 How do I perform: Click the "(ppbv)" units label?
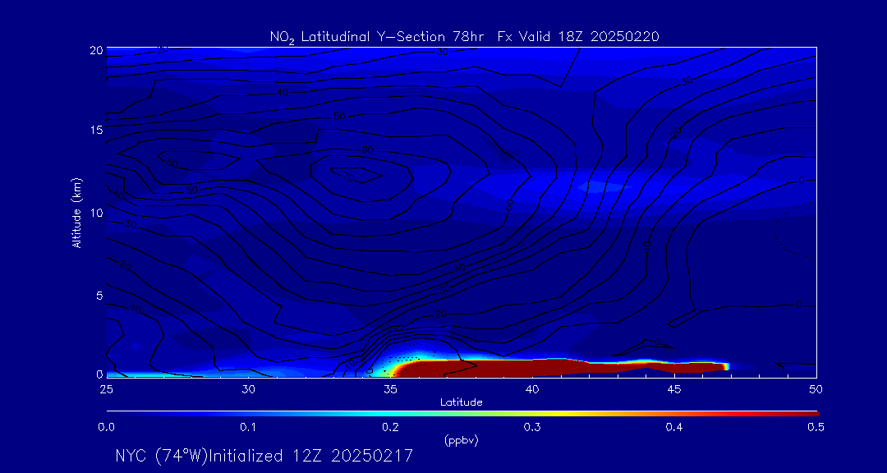pyautogui.click(x=461, y=441)
